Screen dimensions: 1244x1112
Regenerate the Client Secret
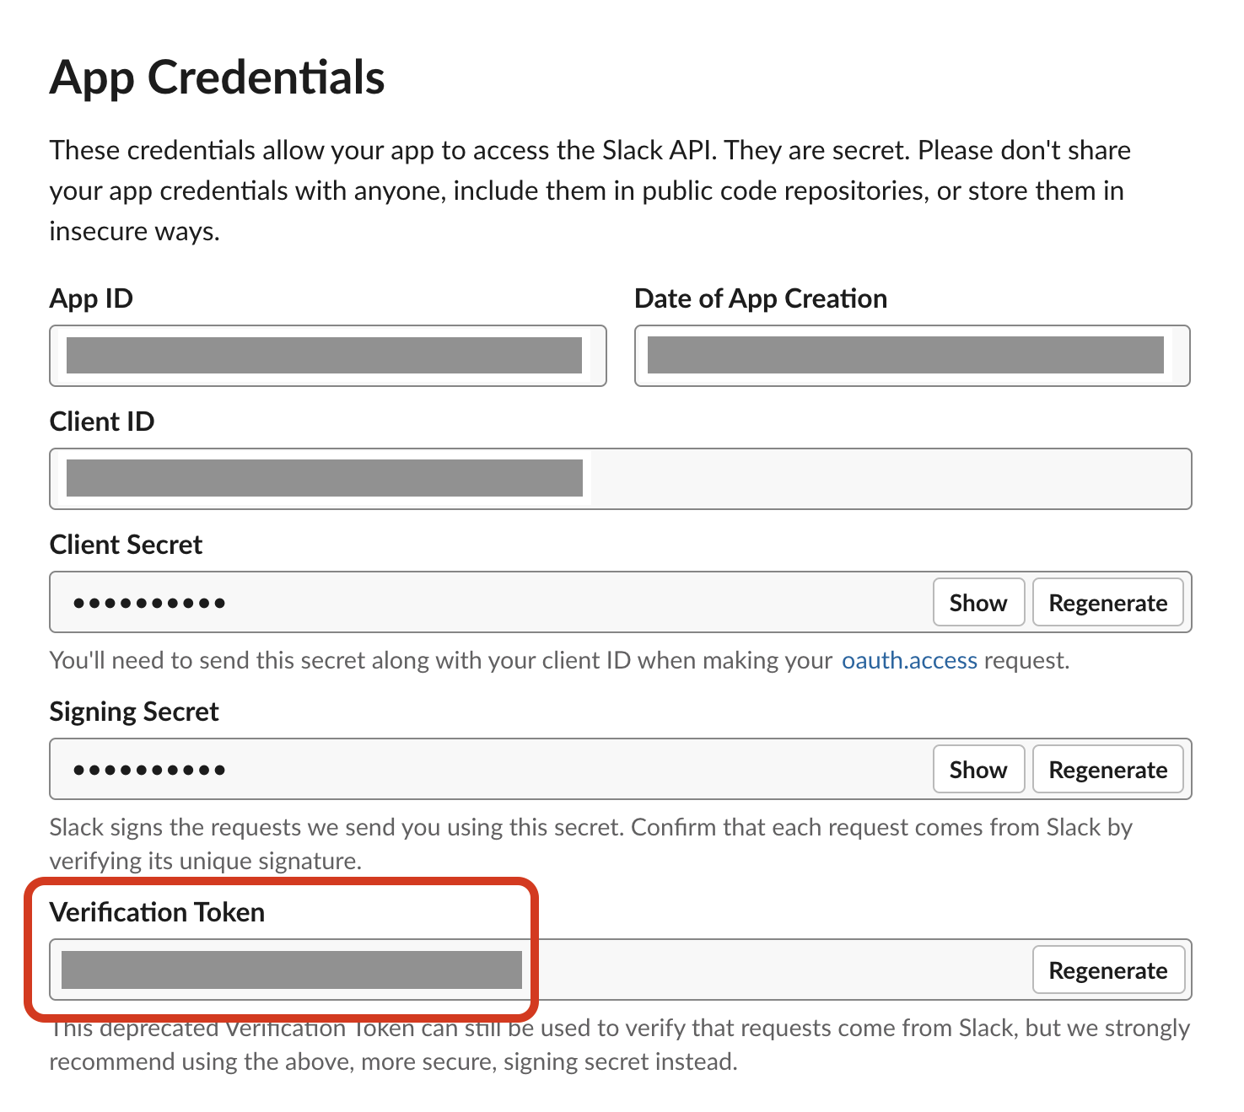pos(1107,602)
